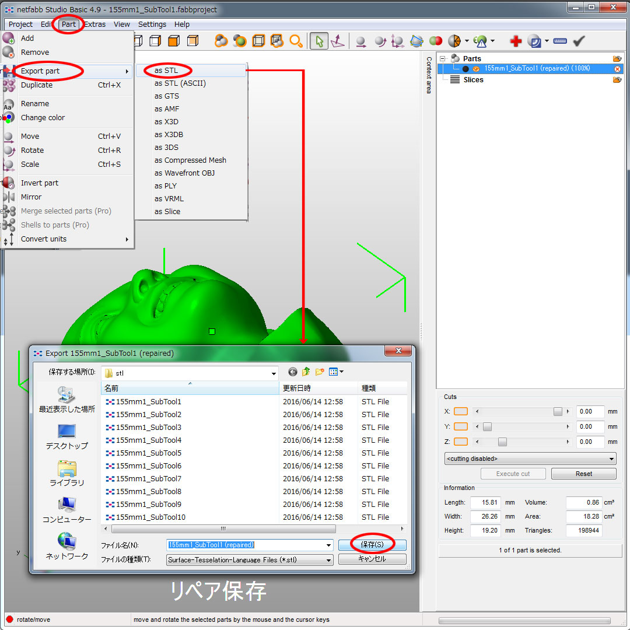Open the Desktop shortcut in the places bar

click(x=66, y=436)
